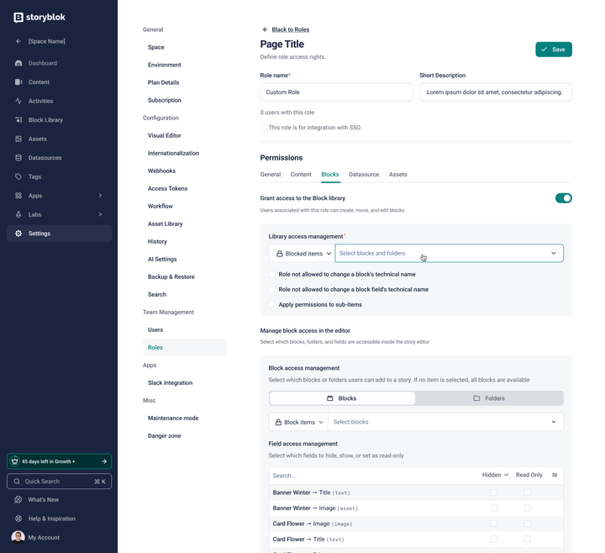This screenshot has height=553, width=605.
Task: Expand the Apps sidebar chevron
Action: pos(100,196)
